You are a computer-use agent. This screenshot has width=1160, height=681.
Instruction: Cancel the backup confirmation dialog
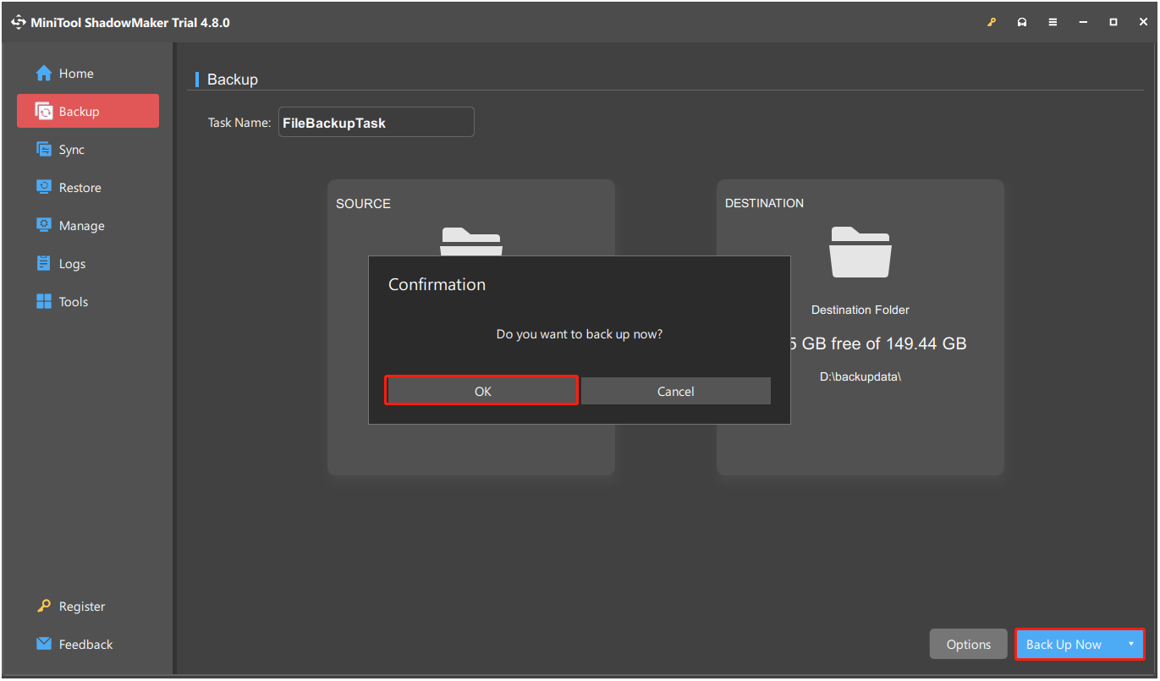click(x=675, y=391)
